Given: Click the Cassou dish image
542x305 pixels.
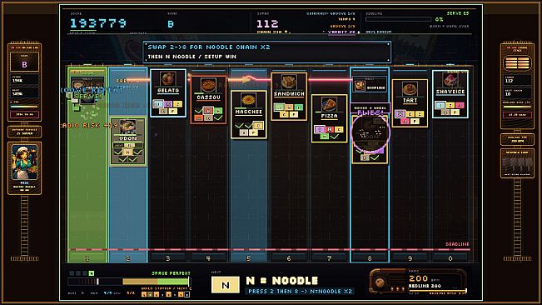Looking at the screenshot, I should point(208,85).
